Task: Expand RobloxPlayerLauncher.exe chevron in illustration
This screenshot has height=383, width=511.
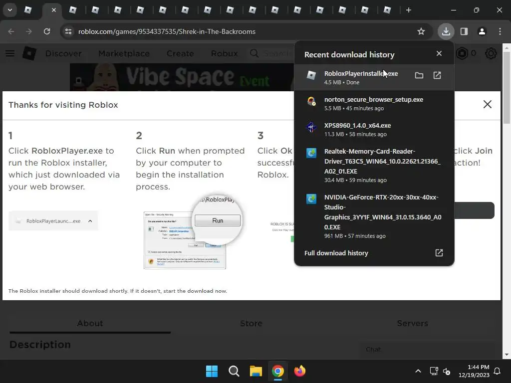Action: pos(90,221)
